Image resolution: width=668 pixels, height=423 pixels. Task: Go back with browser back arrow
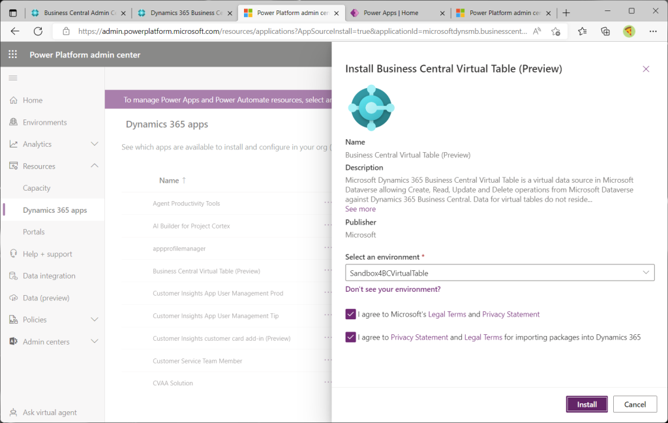pos(15,31)
